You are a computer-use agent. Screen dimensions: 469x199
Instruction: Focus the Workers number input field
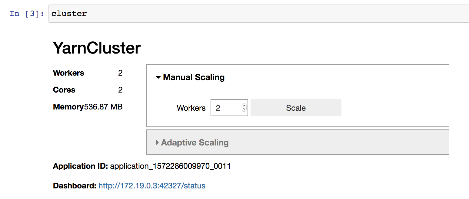(x=229, y=108)
